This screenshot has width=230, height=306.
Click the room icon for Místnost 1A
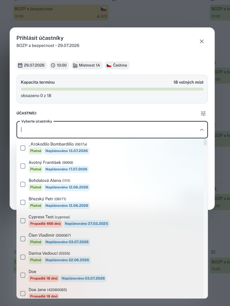(x=75, y=65)
